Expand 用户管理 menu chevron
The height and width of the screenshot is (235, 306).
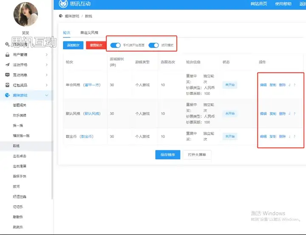click(47, 55)
